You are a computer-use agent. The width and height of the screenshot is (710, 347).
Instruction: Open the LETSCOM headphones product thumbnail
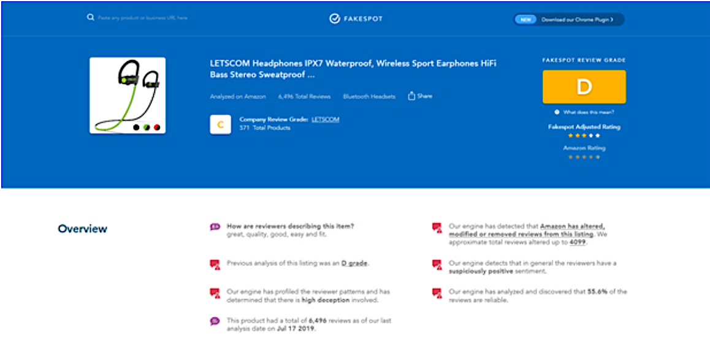point(128,95)
